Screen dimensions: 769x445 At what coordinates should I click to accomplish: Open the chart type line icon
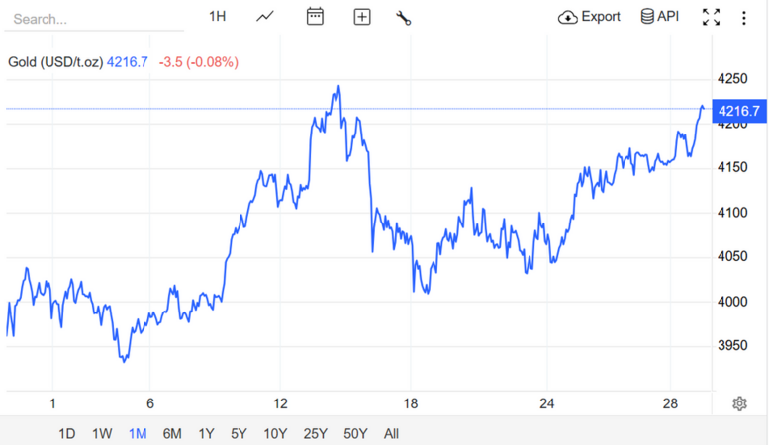coord(265,17)
